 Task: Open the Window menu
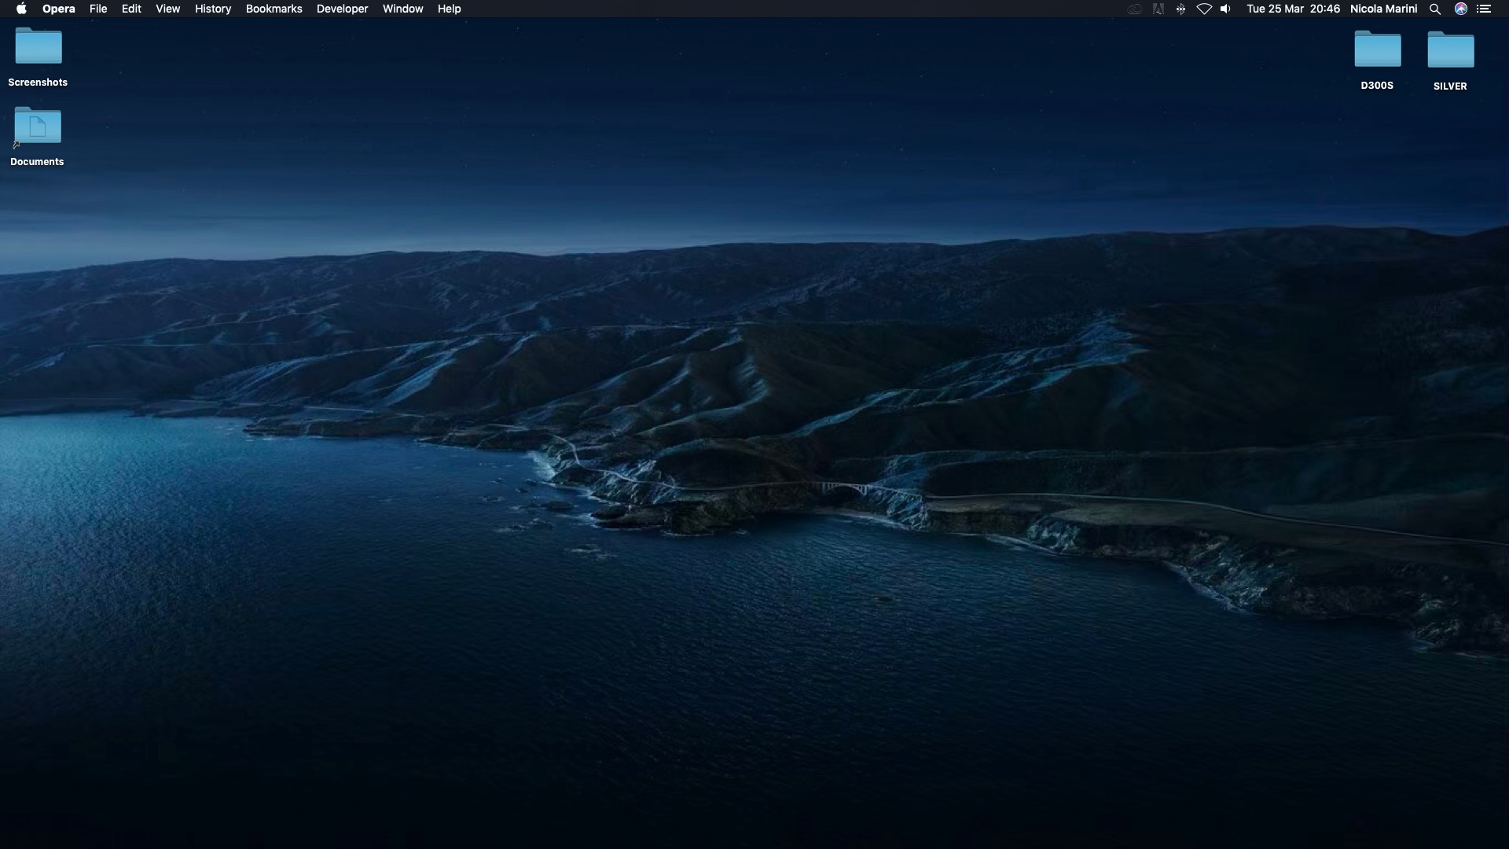(402, 9)
